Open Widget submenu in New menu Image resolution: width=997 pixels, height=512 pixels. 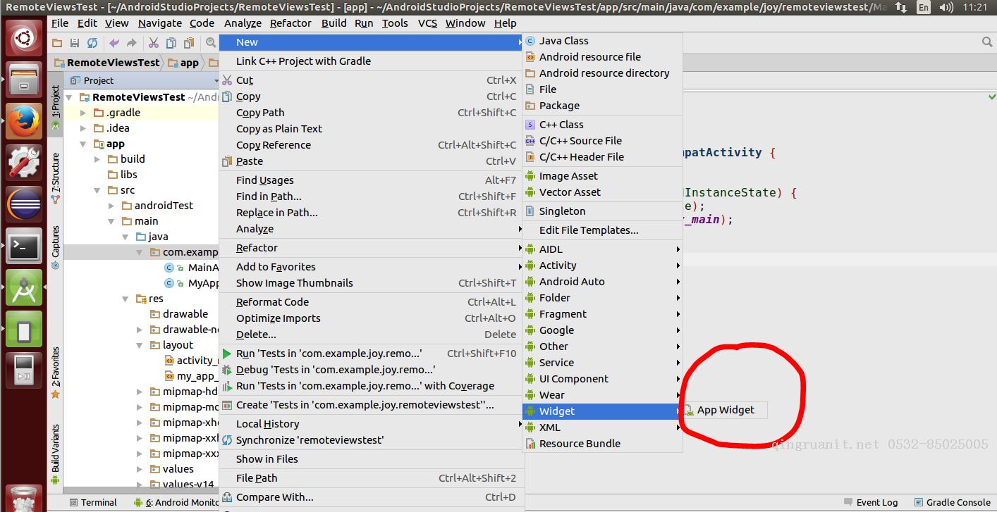[603, 411]
